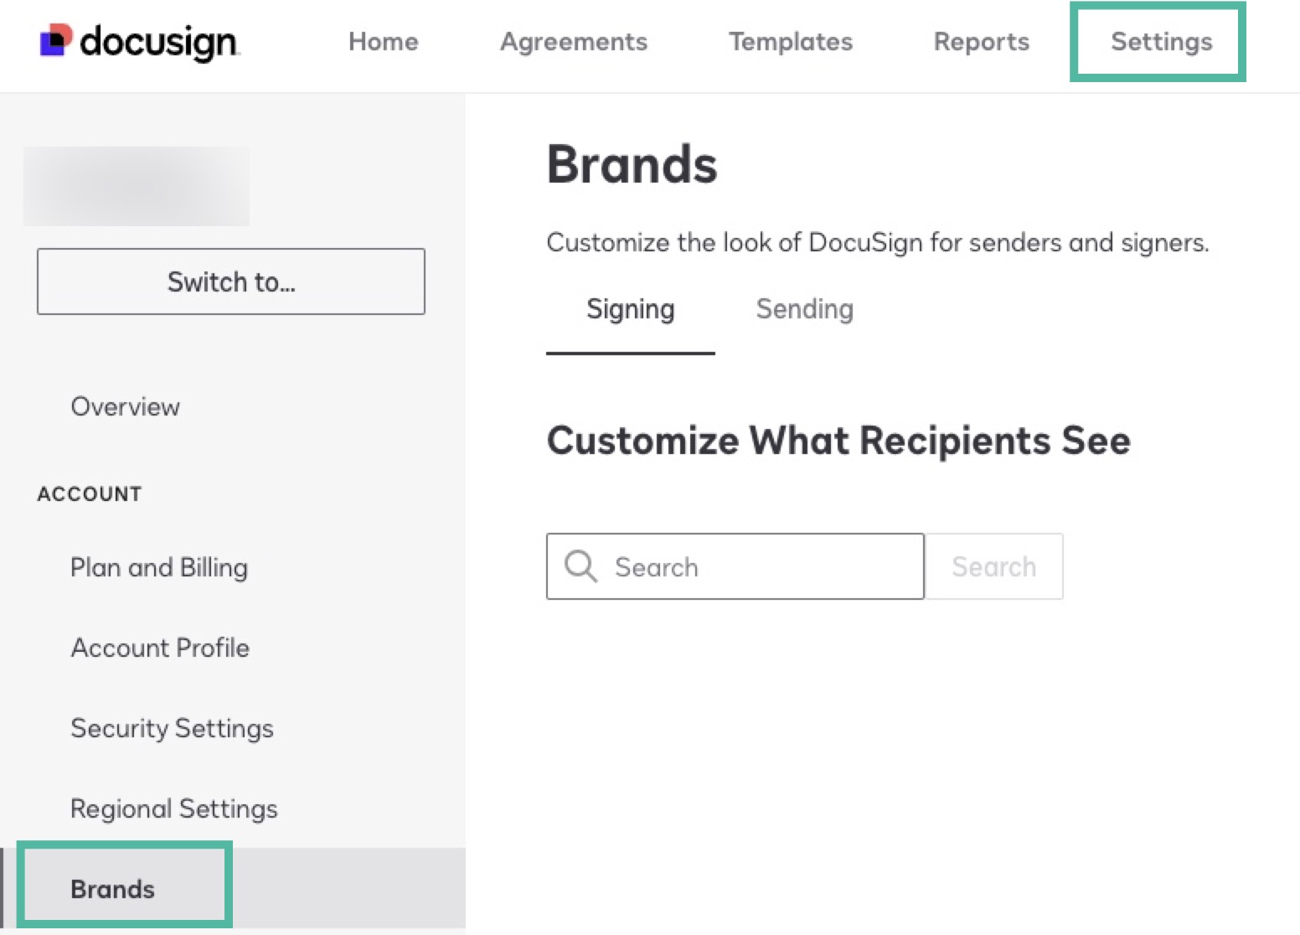Open the Settings menu item
Screen dimensions: 1300x935
[x=1160, y=42]
